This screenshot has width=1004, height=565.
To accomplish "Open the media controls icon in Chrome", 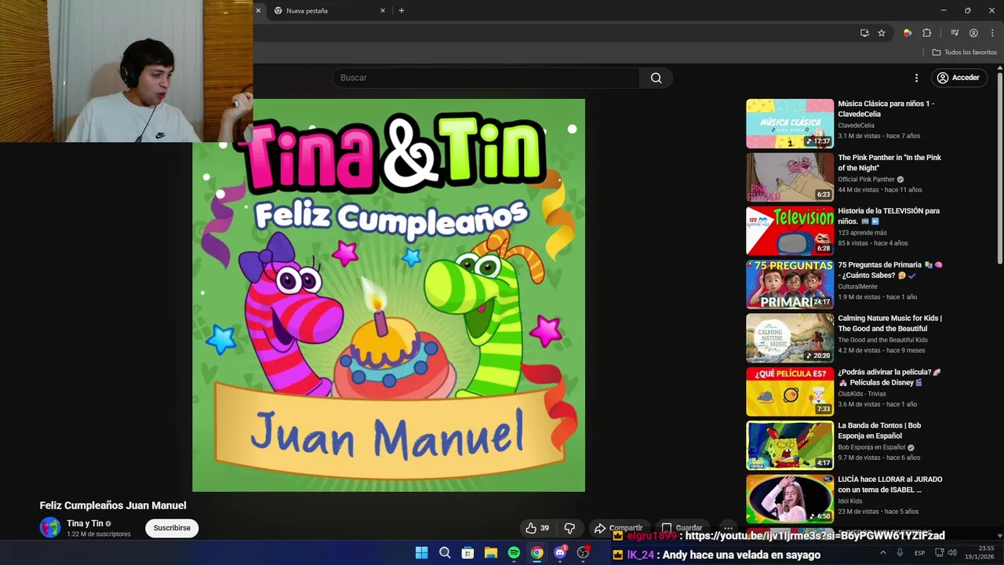I will pyautogui.click(x=955, y=33).
